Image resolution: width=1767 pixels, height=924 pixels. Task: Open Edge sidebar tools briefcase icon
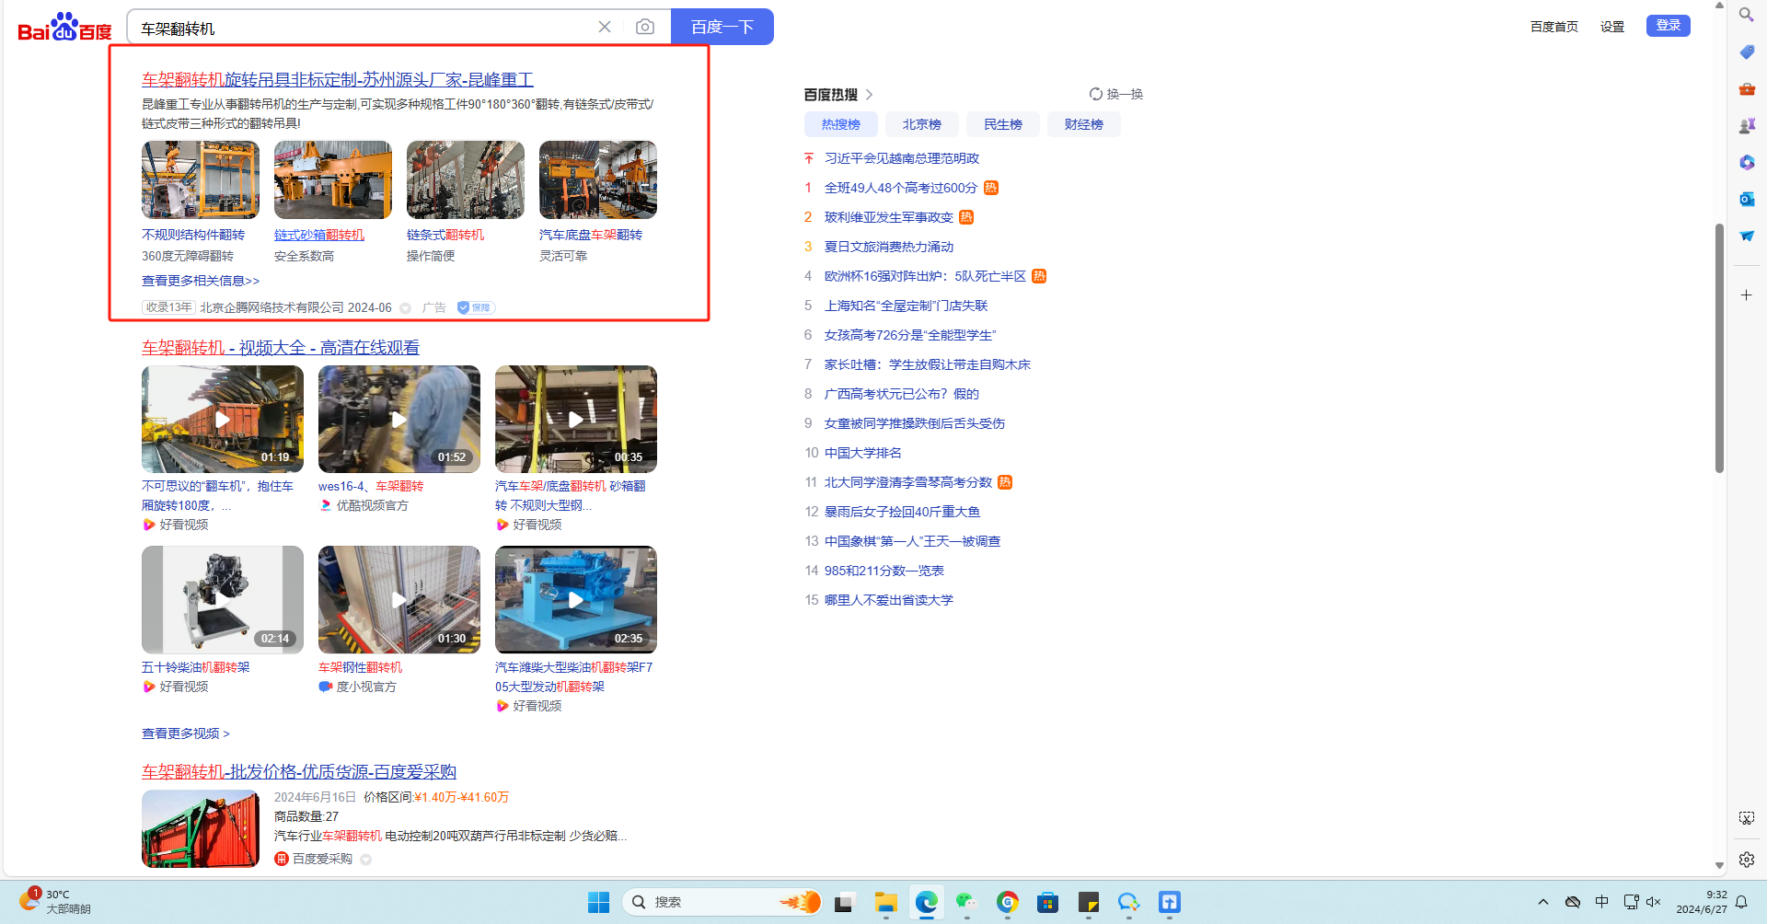[1747, 88]
